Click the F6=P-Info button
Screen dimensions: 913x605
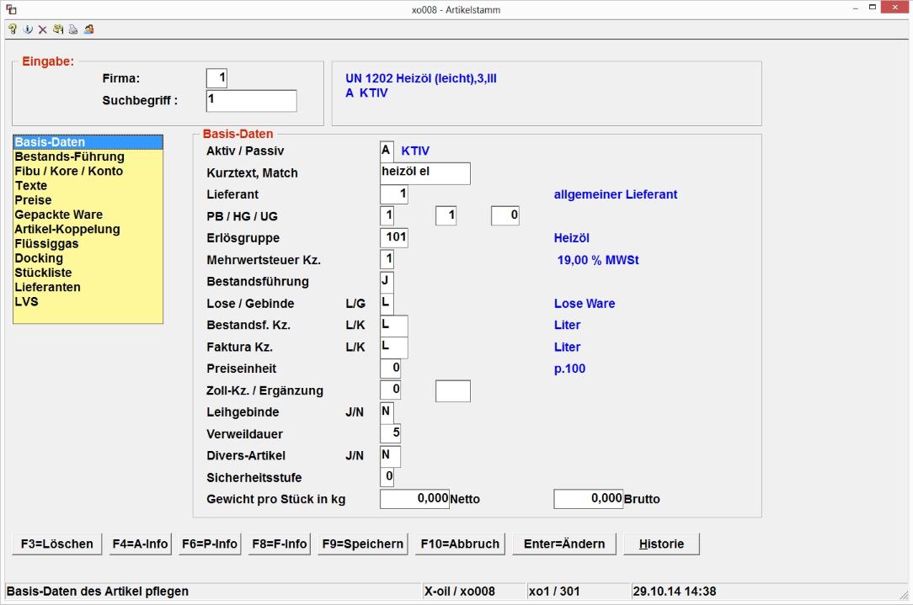point(210,544)
